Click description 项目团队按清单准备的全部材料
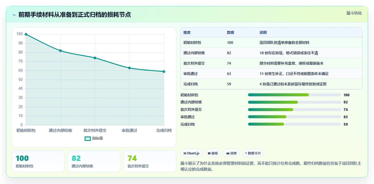Screen dimensions: 374x184 (284, 43)
